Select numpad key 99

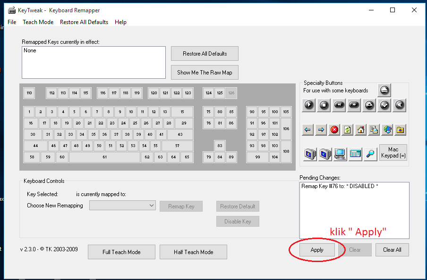pyautogui.click(x=257, y=157)
